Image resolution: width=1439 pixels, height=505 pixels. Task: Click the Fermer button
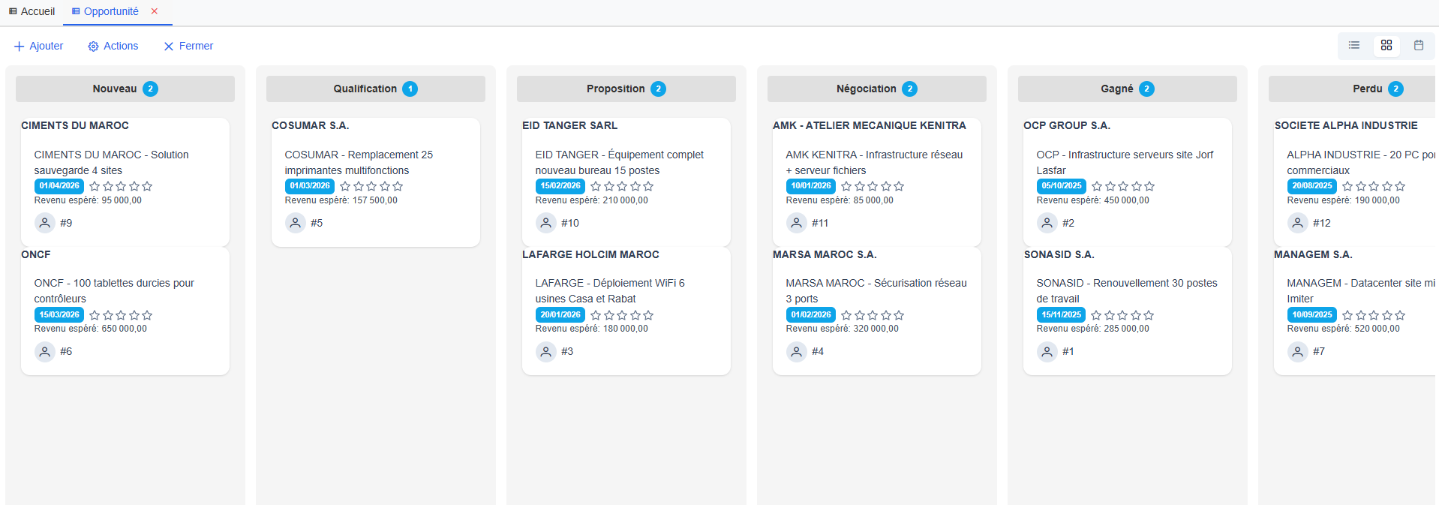pos(188,46)
